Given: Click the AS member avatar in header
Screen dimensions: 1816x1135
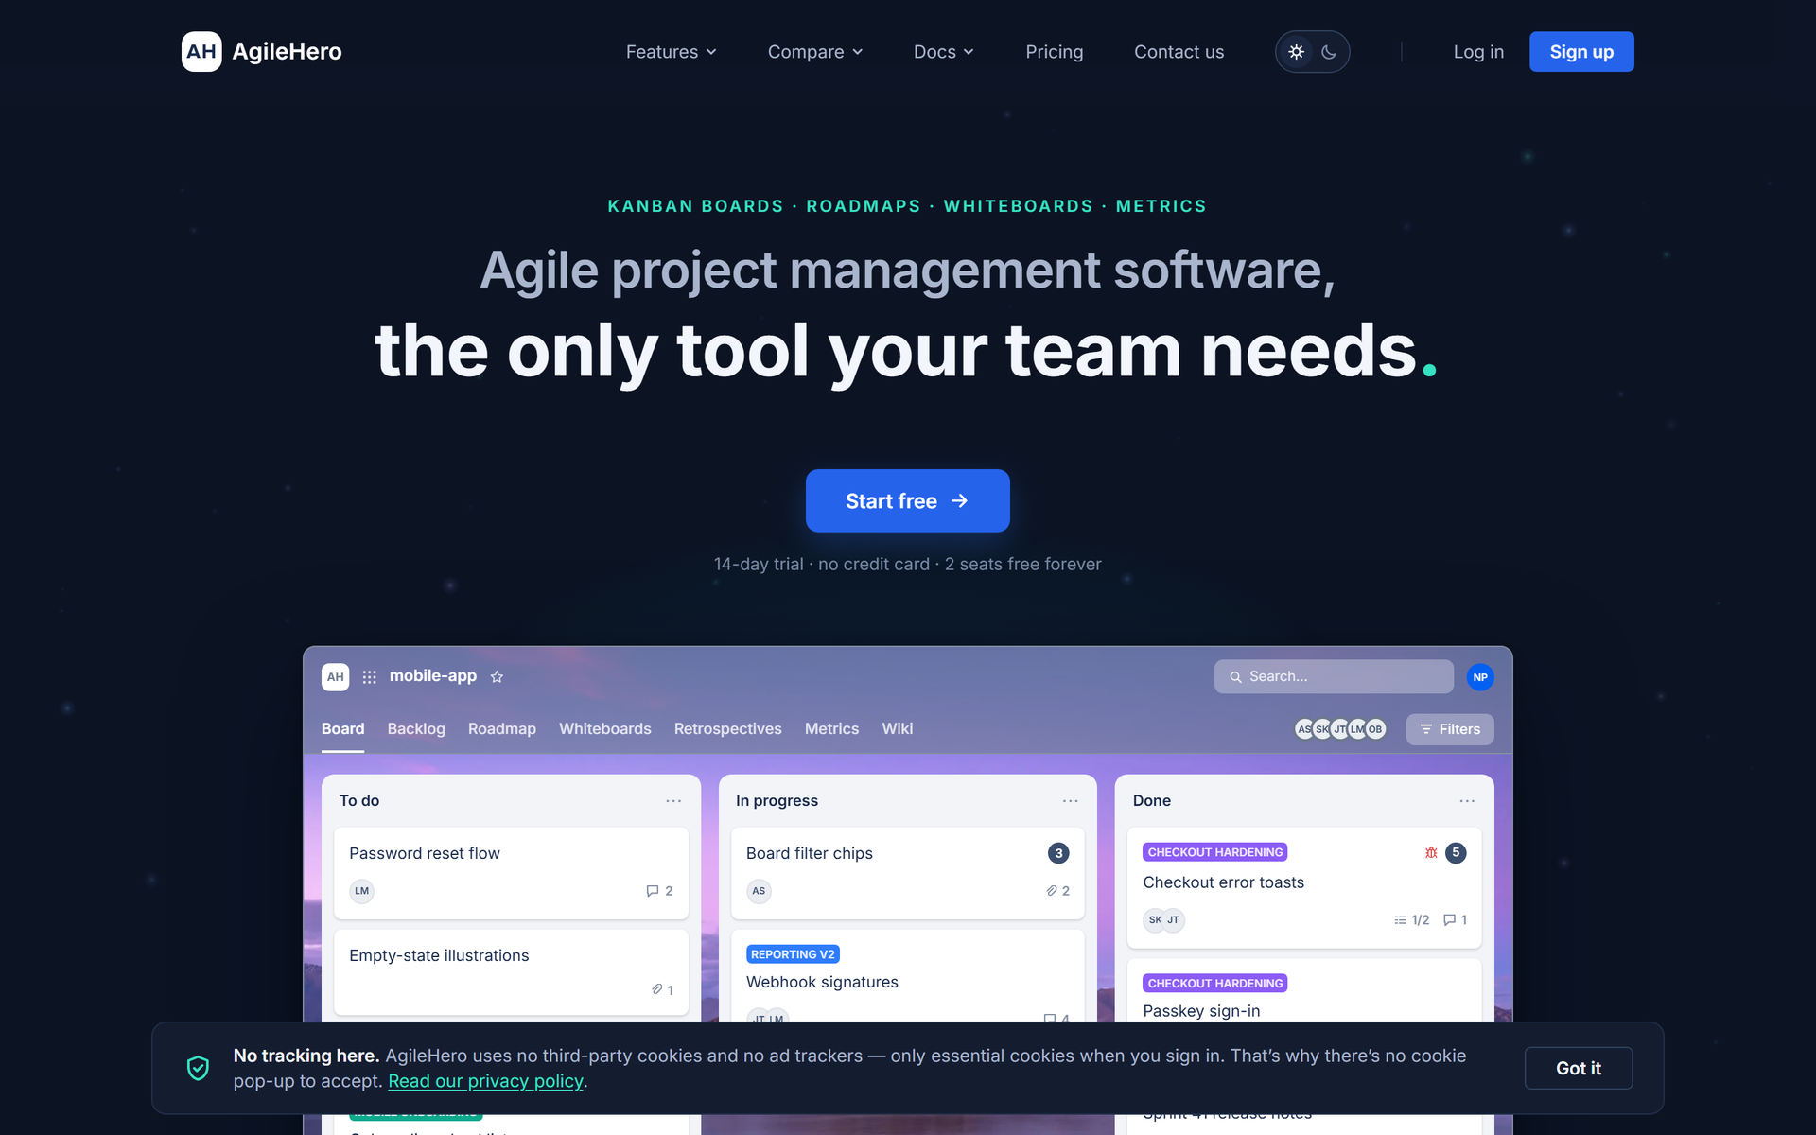Looking at the screenshot, I should pos(1303,729).
